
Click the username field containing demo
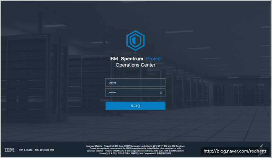(135, 82)
